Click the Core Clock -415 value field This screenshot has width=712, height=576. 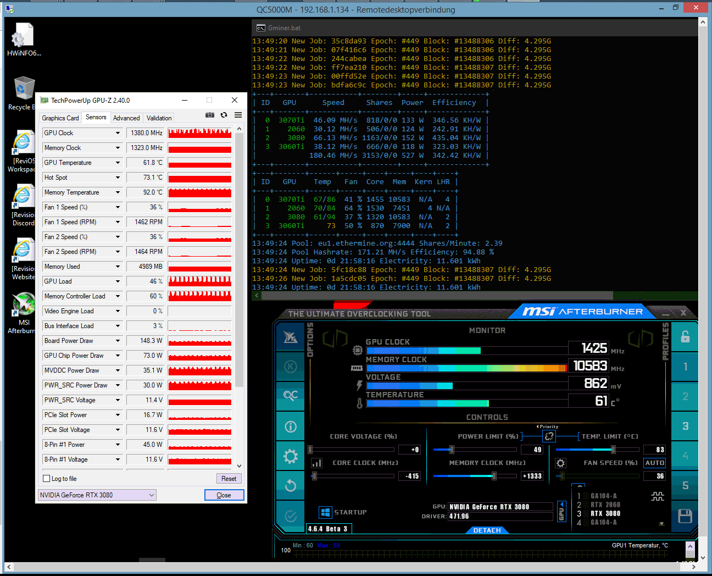coord(411,476)
